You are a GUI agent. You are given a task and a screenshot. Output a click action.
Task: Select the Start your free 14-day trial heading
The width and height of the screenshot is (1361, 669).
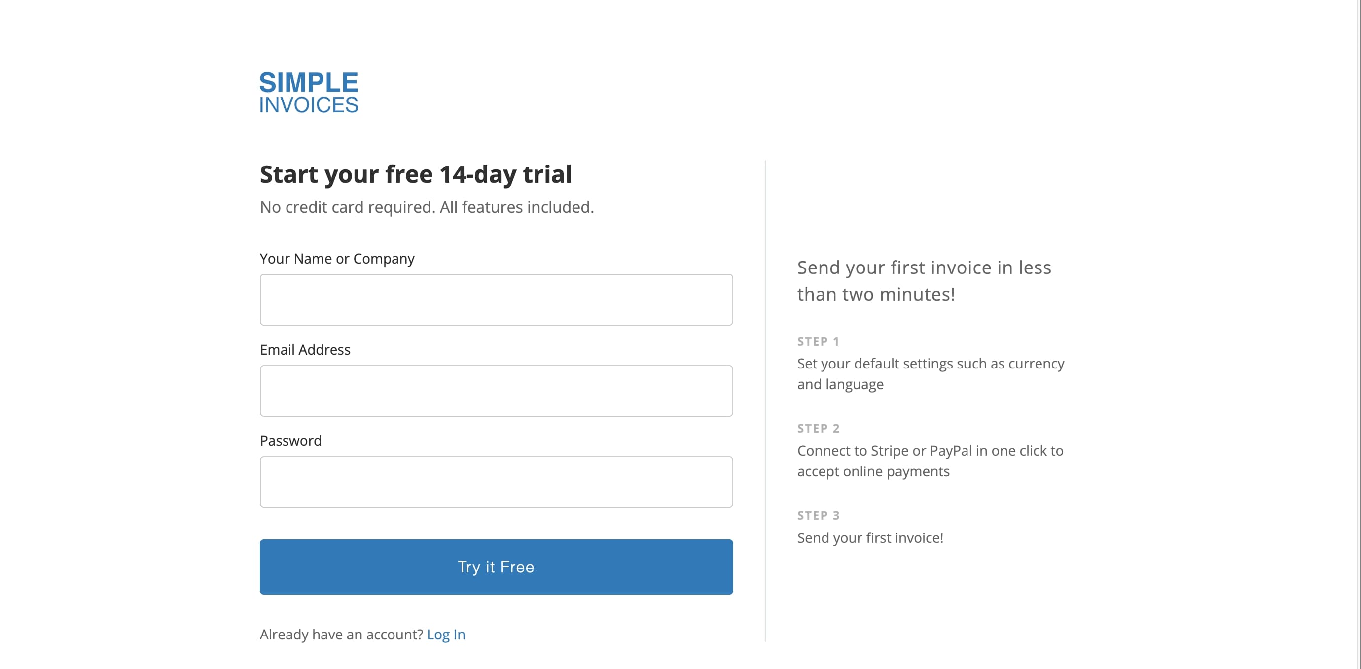tap(415, 174)
